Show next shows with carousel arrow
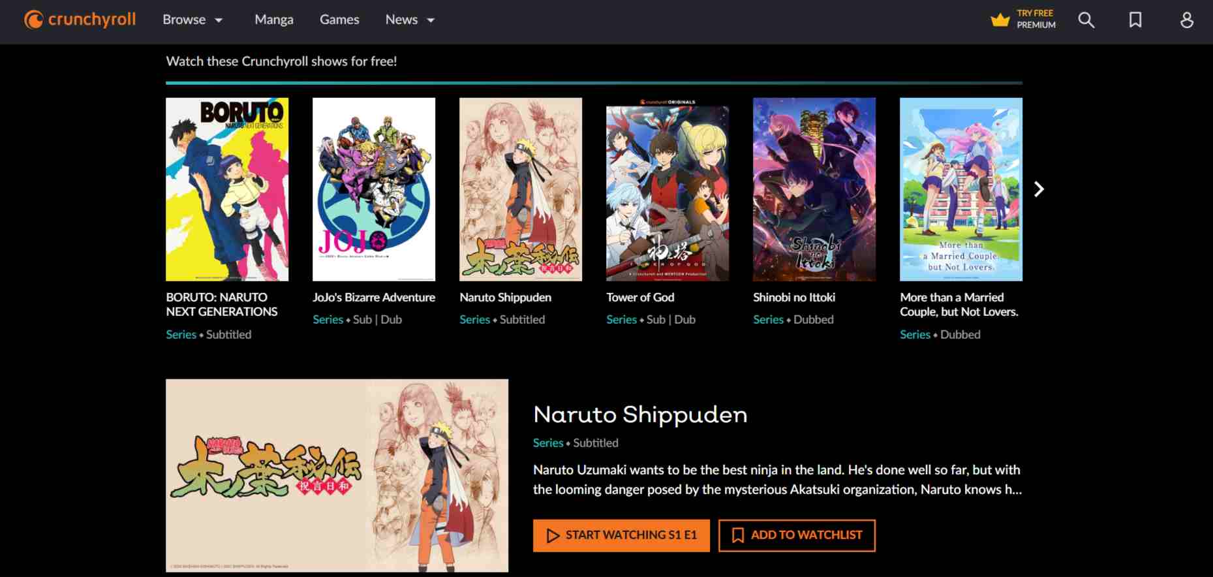The image size is (1213, 577). tap(1039, 189)
